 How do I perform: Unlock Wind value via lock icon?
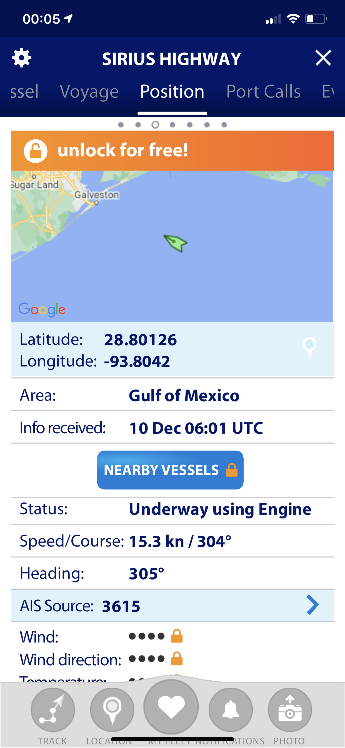pyautogui.click(x=177, y=636)
